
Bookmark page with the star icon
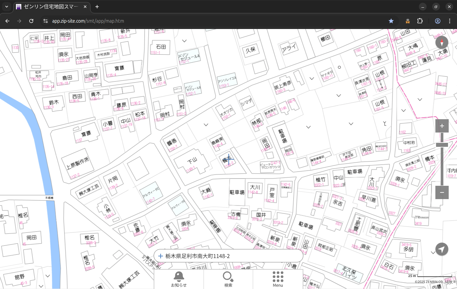click(x=391, y=21)
